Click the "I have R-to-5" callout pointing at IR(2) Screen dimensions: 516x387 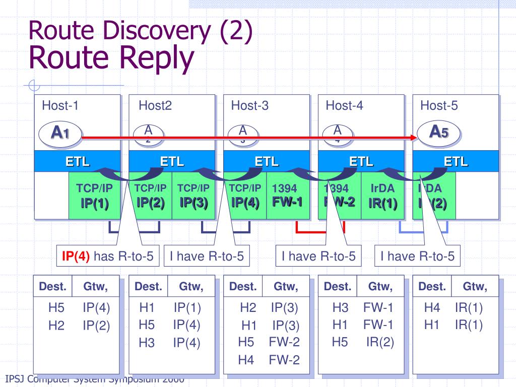coord(417,255)
